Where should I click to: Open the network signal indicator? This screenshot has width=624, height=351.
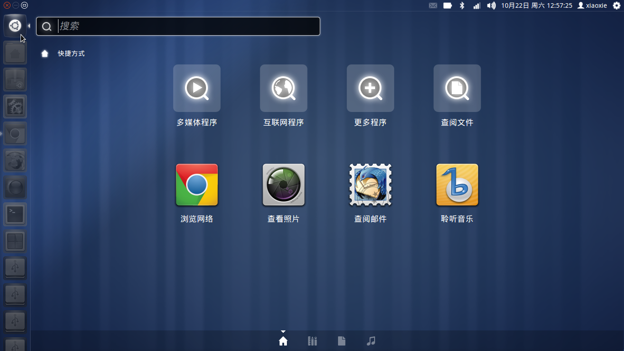point(476,5)
